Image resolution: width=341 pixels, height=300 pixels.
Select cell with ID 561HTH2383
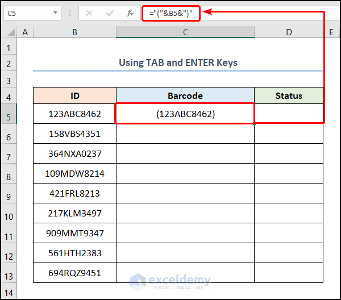point(75,253)
